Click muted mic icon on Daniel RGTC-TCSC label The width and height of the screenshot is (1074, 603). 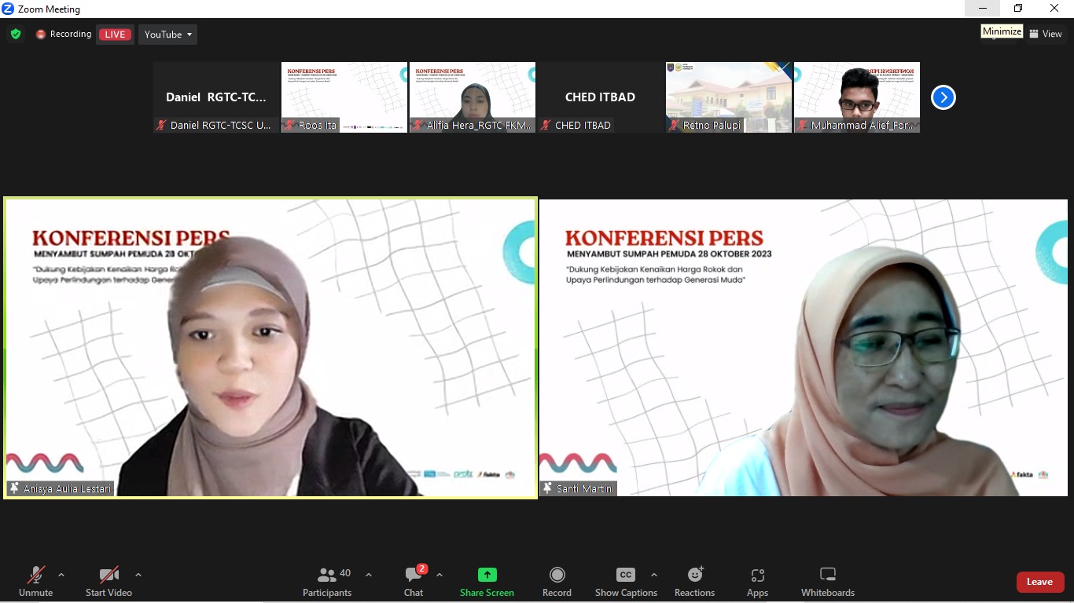[161, 126]
